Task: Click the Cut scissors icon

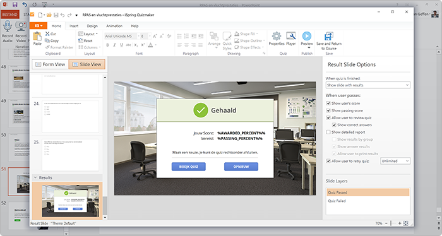Action: (47, 34)
